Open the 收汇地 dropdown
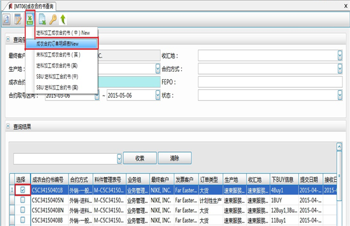350x226 pixels. coord(340,55)
